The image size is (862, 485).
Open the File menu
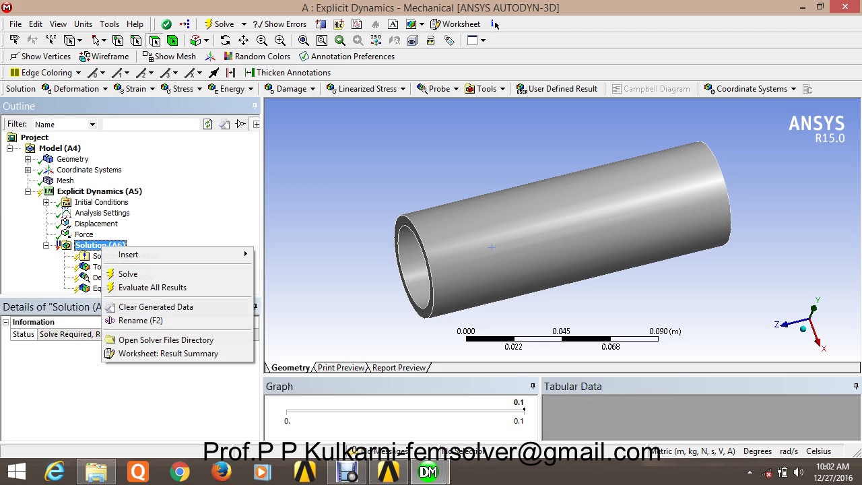pos(15,24)
